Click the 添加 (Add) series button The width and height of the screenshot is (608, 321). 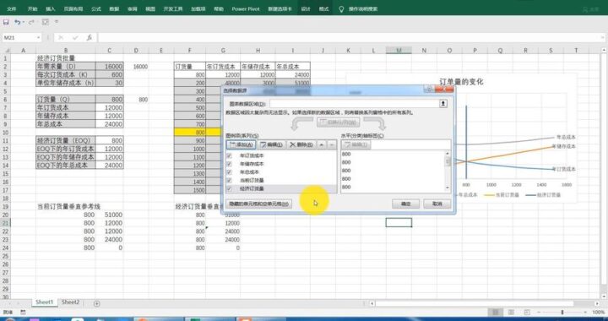click(242, 144)
